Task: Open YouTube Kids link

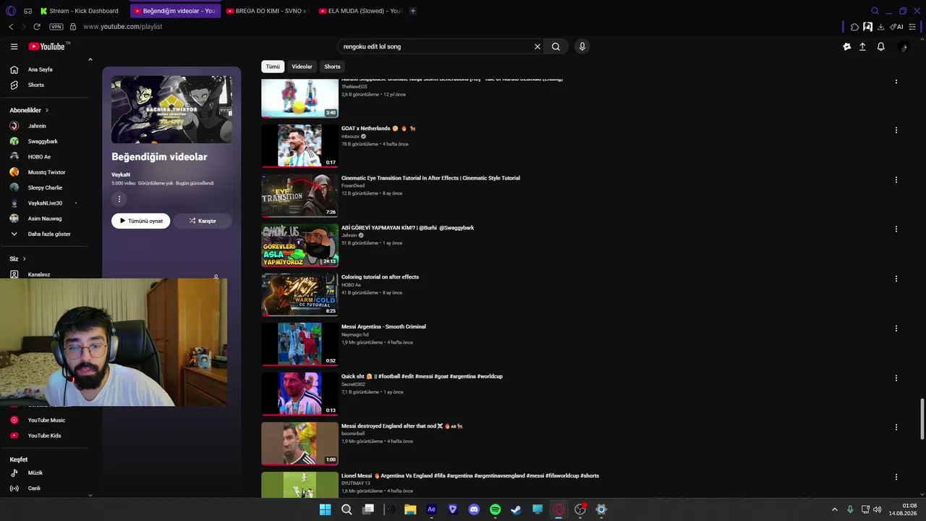Action: (45, 436)
